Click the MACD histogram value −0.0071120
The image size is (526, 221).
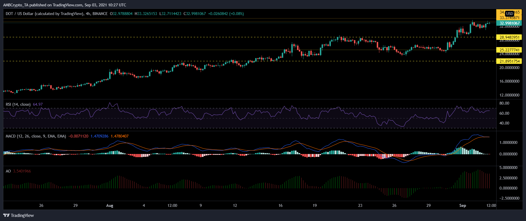point(78,136)
